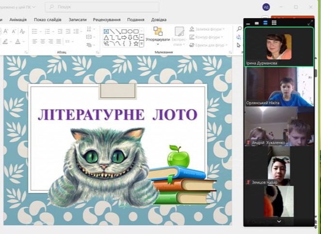Pick the left brace shape
This screenshot has height=234, width=321.
(x=124, y=44)
